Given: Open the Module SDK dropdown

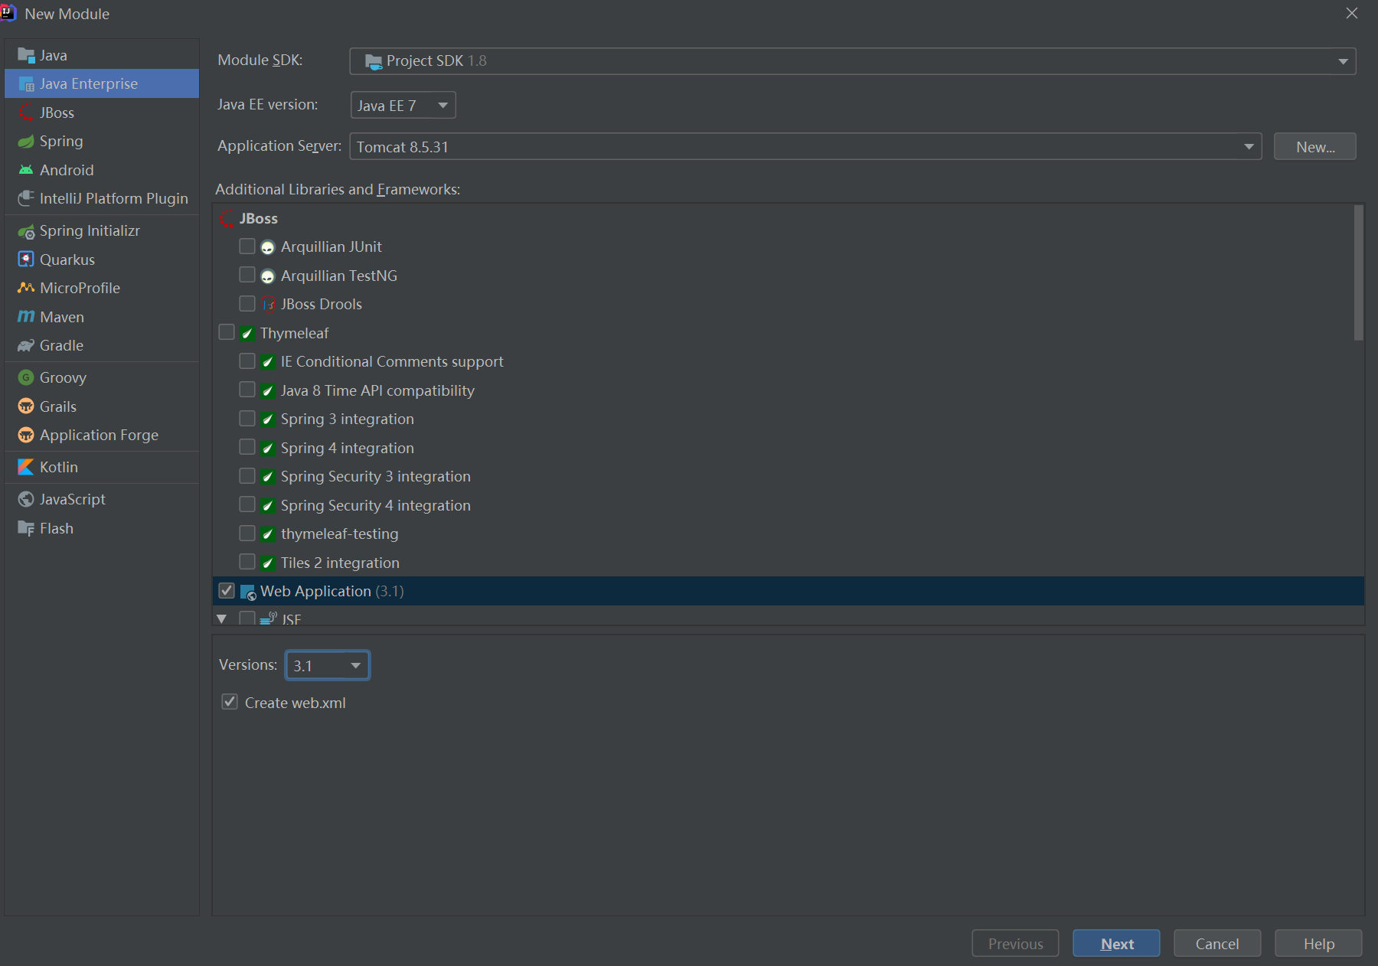Looking at the screenshot, I should click(852, 61).
